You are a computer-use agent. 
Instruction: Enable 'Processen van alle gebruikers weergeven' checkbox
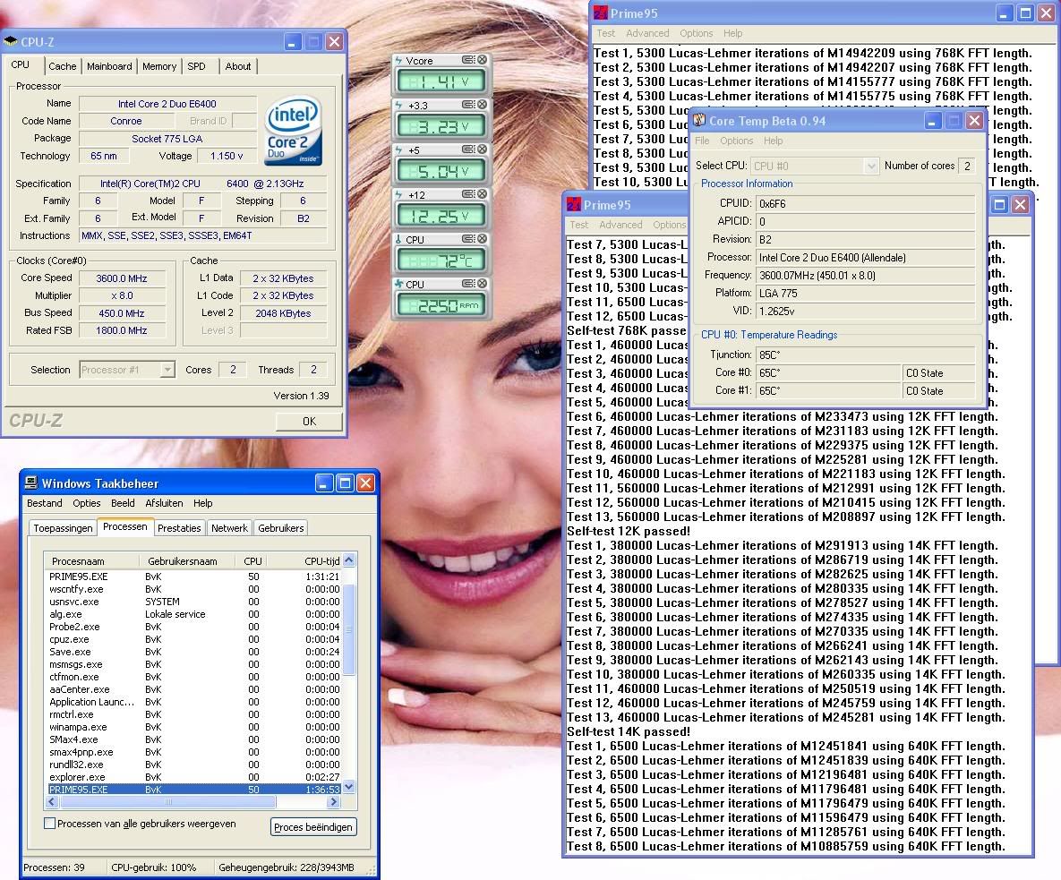click(49, 824)
